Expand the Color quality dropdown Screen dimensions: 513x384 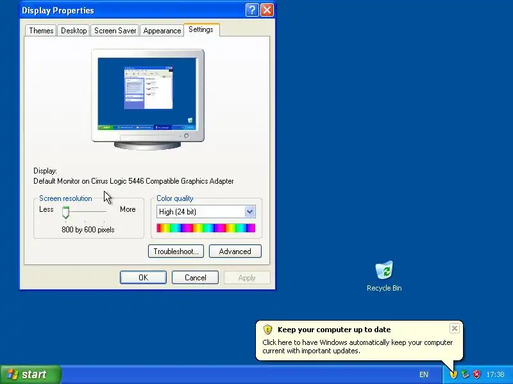pos(249,212)
